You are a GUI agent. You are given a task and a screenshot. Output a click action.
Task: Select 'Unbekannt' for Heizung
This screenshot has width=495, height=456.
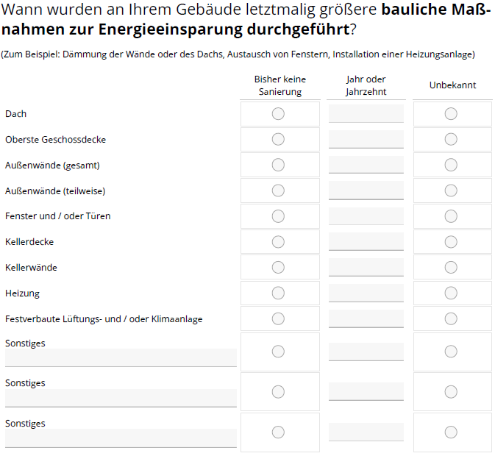(451, 293)
